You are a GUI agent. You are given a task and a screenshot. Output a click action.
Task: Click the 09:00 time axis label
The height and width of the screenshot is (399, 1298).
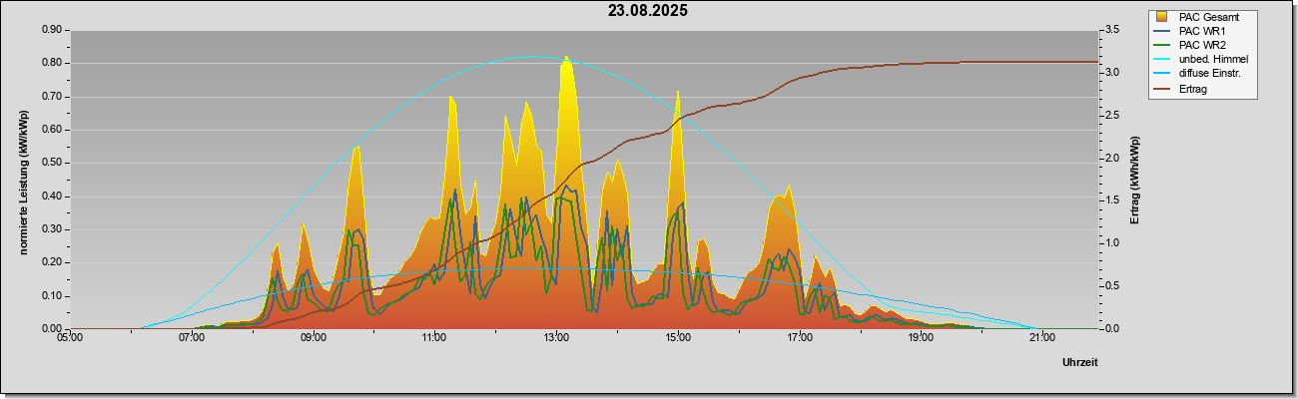(x=314, y=337)
